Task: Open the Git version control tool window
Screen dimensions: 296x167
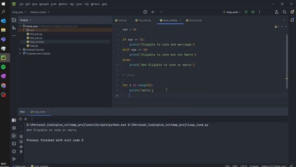Action: [14, 159]
